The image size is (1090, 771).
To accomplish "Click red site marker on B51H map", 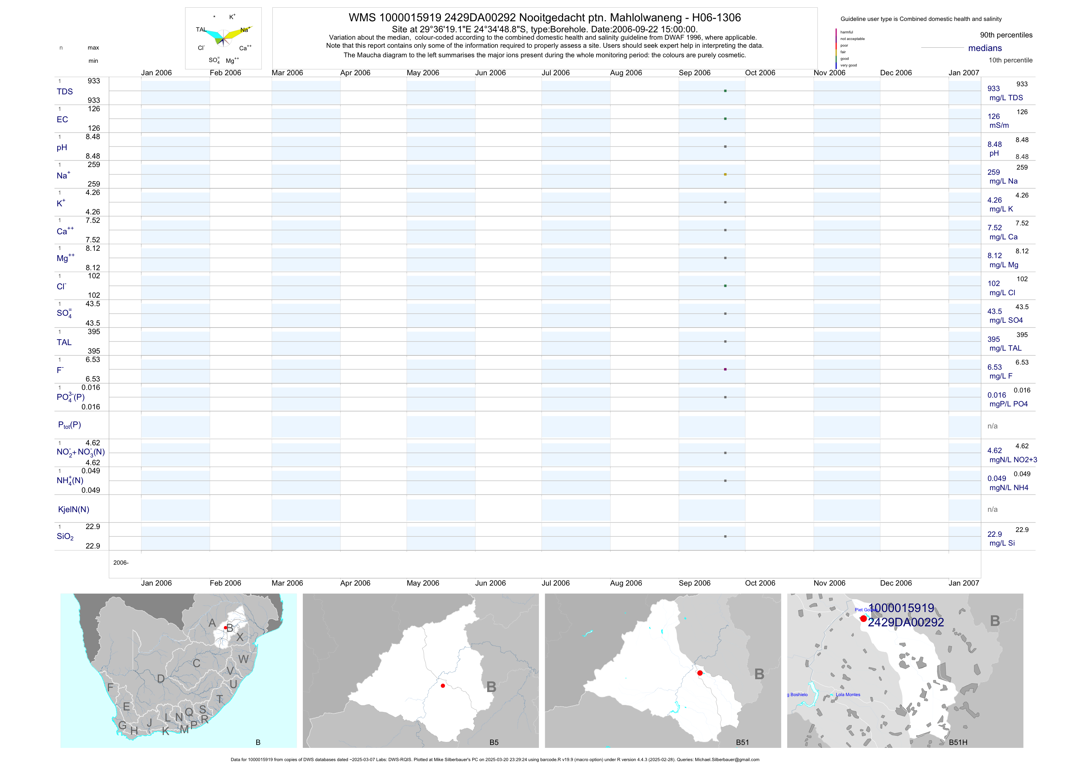I will pos(863,619).
